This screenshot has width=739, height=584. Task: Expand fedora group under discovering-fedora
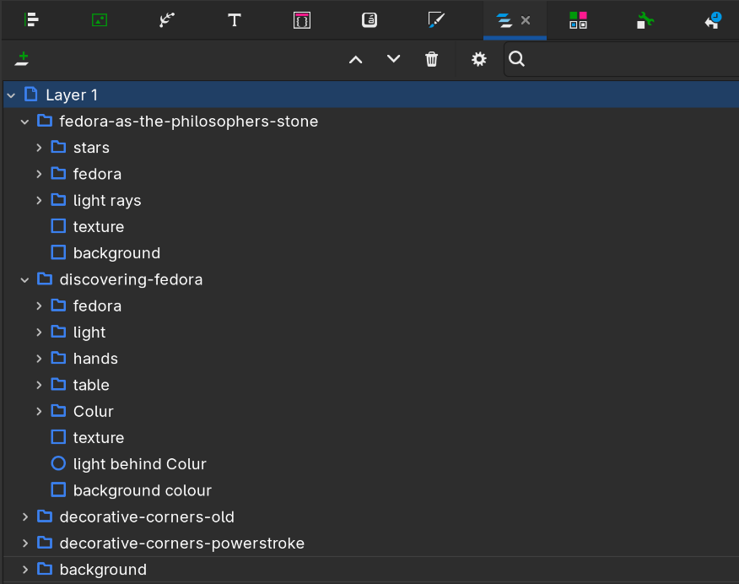pyautogui.click(x=39, y=306)
